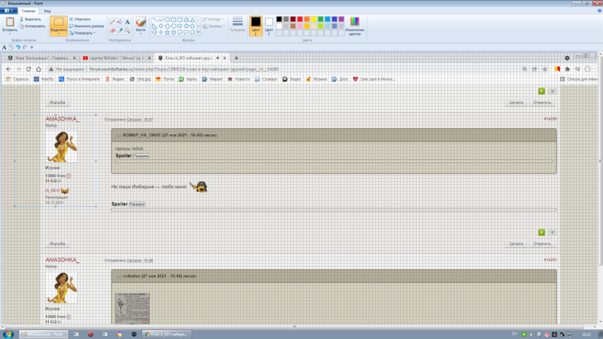Switch to the Главная (Home) ribbon tab

pos(29,11)
